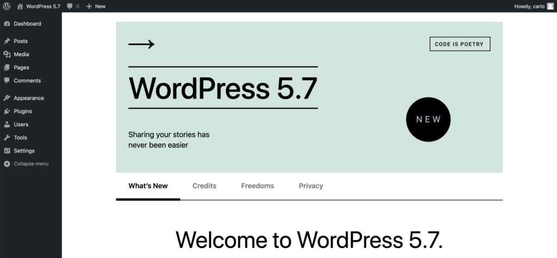Open the Appearance menu

(31, 98)
